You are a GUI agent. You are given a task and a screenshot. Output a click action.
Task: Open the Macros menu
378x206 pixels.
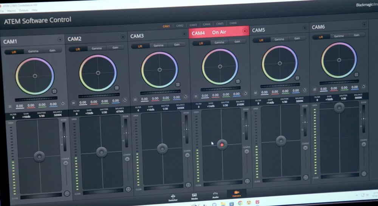(11, 11)
